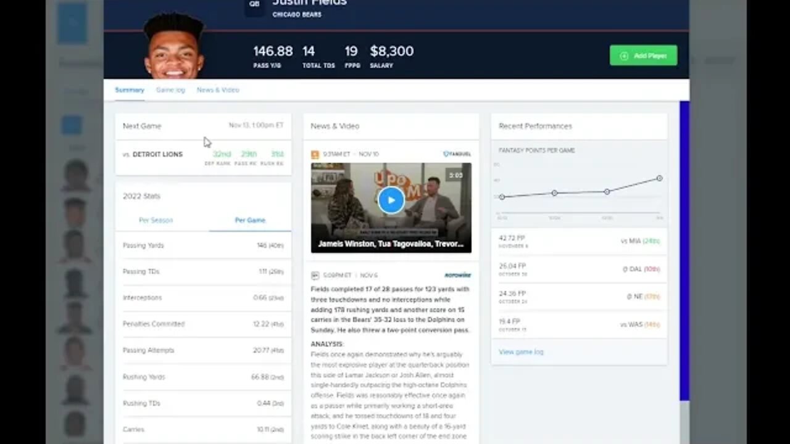The width and height of the screenshot is (790, 444).
Task: Click the player card's vertical scrollbar
Action: [684, 251]
